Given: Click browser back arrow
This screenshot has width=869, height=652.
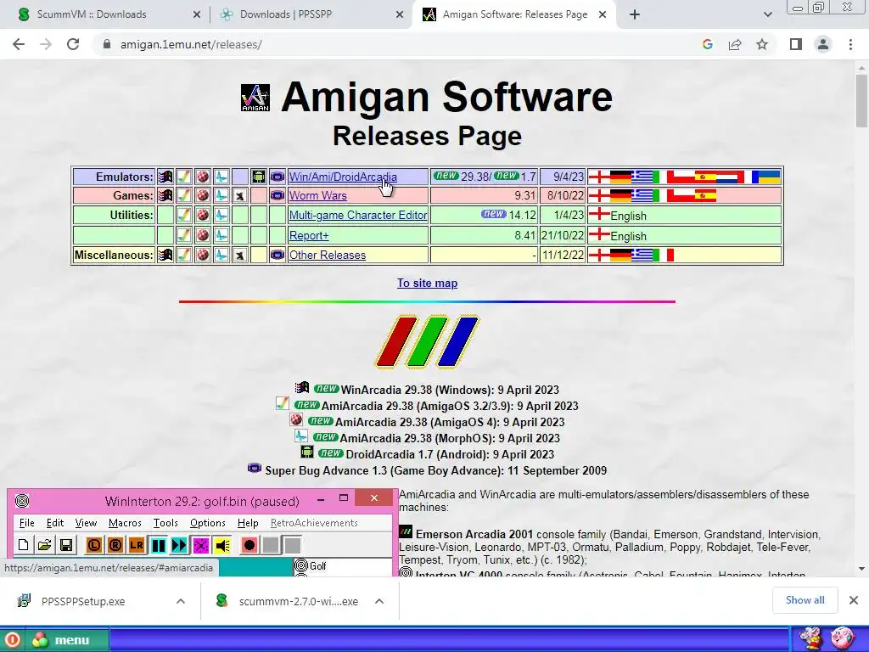Looking at the screenshot, I should click(19, 44).
